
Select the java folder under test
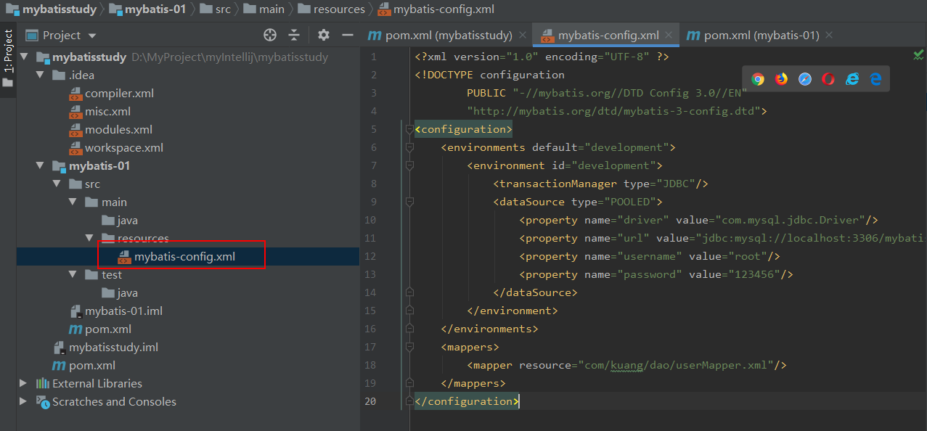click(x=127, y=292)
